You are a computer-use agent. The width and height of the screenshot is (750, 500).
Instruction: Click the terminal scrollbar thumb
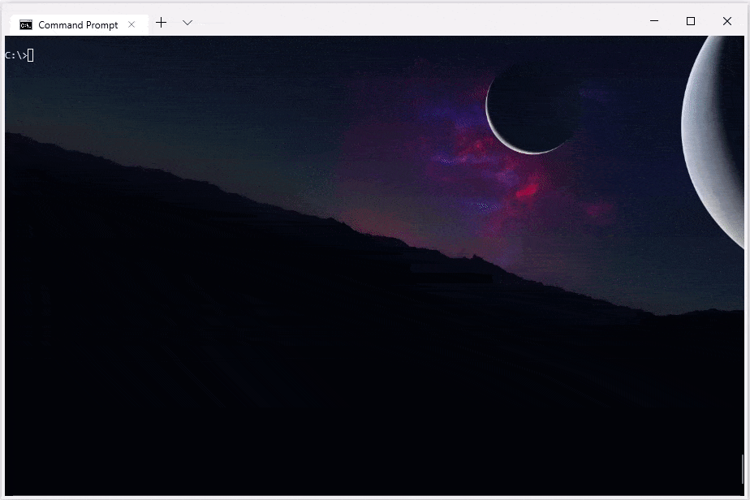click(743, 469)
